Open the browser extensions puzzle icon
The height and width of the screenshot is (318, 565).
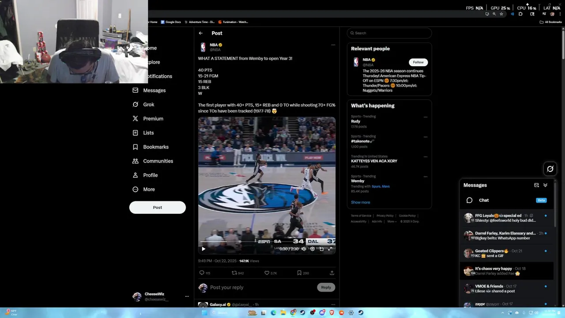pos(520,14)
